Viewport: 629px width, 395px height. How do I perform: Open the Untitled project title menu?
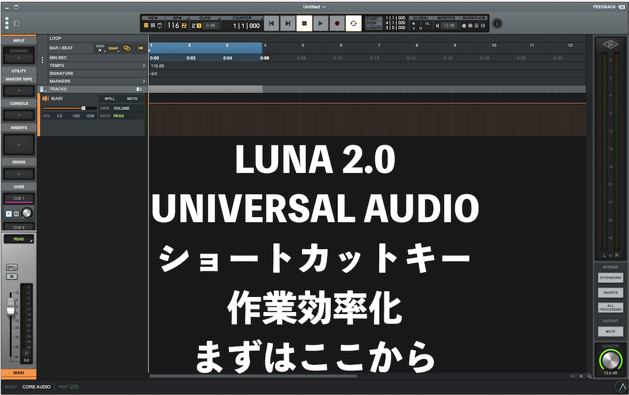314,6
